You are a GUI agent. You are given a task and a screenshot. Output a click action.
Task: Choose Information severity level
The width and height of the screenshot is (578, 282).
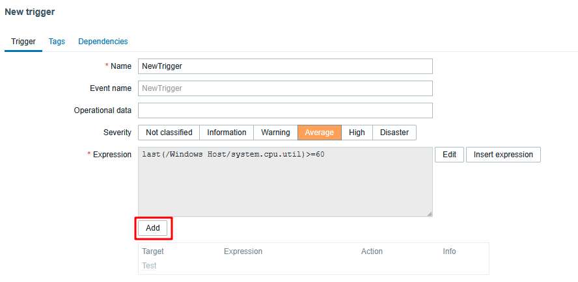[x=227, y=133]
